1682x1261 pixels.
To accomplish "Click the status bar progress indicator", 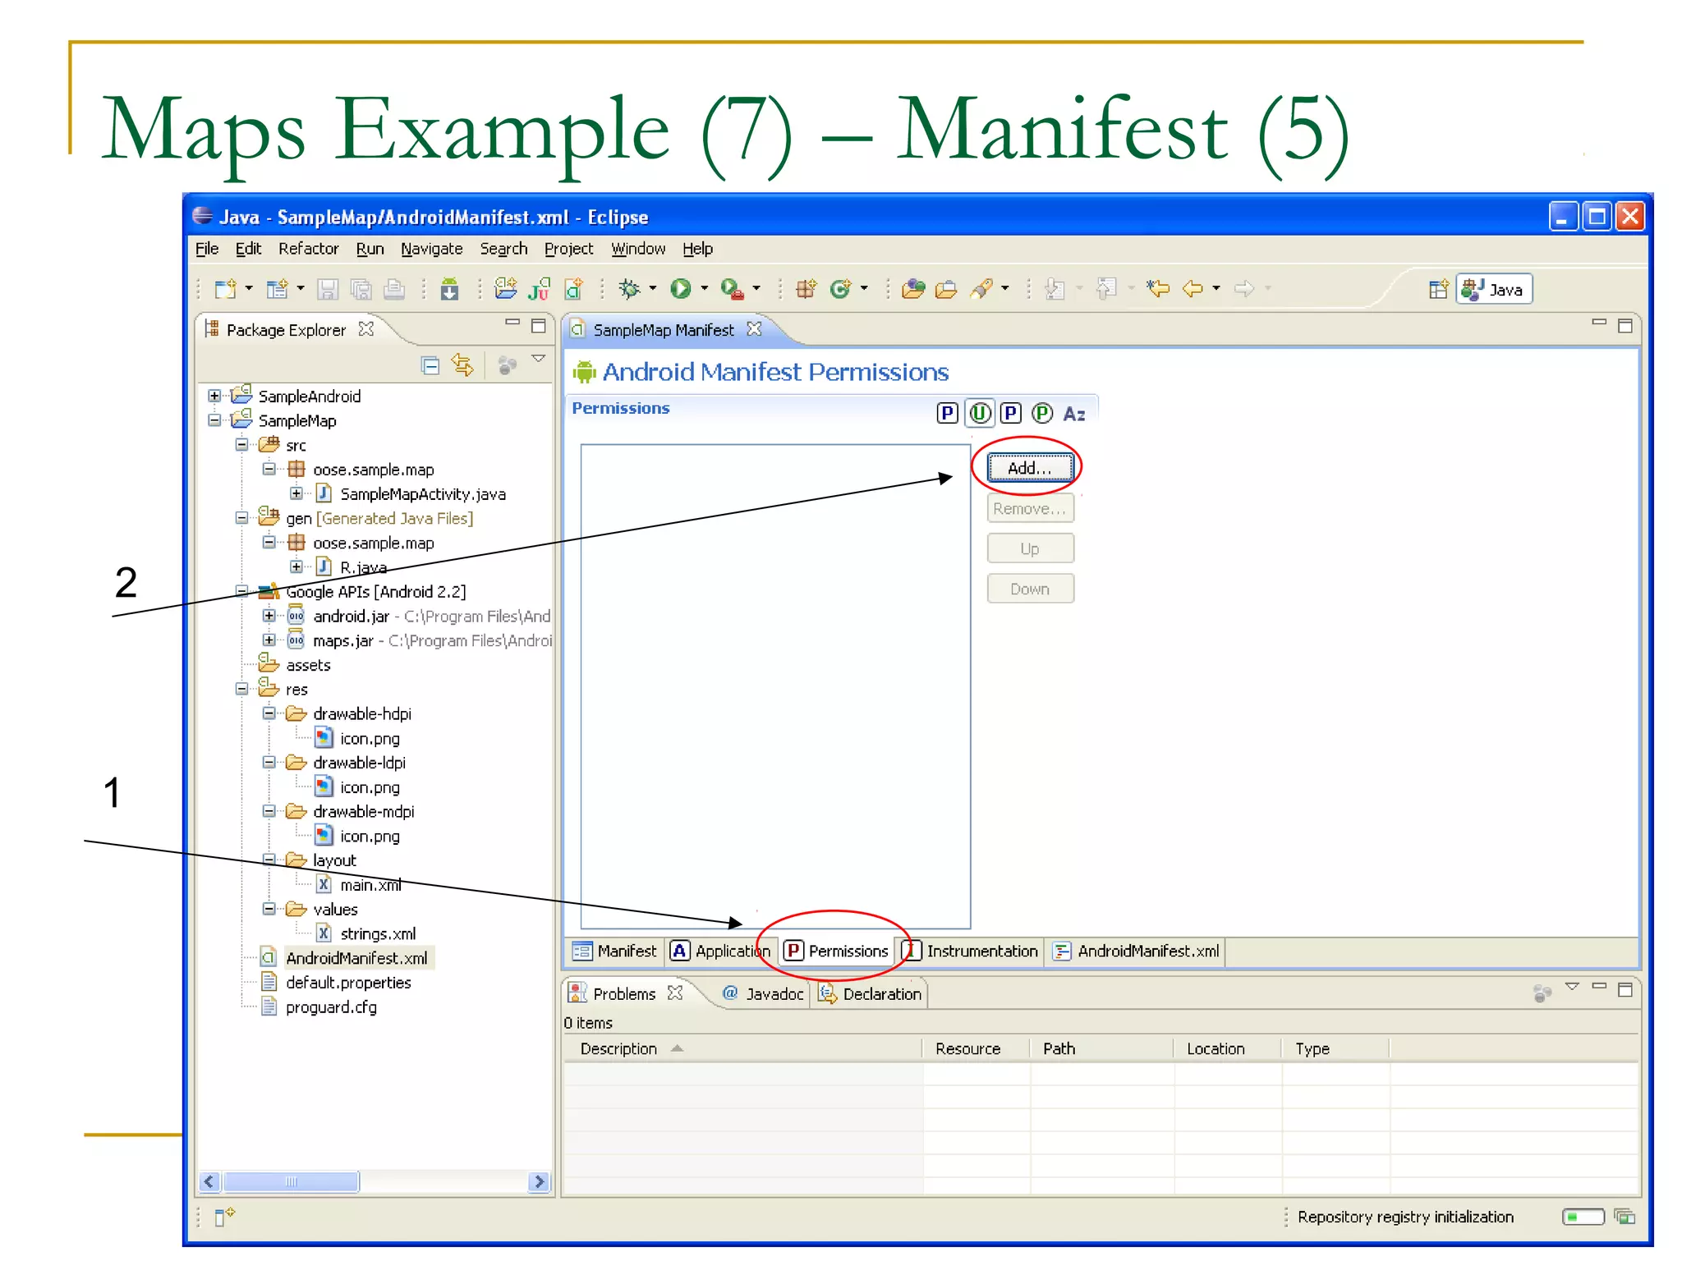I will pos(1583,1217).
